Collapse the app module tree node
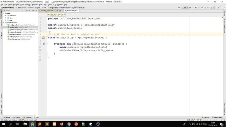This screenshot has height=127, width=226. point(4,13)
